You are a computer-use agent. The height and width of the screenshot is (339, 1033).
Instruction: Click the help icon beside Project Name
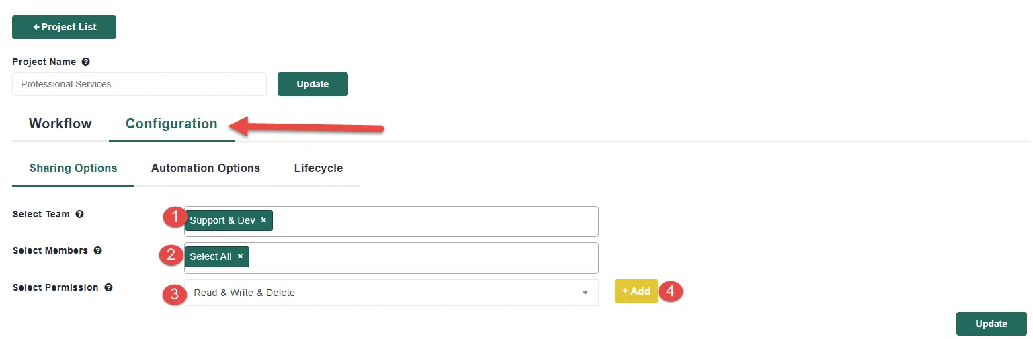[x=85, y=62]
